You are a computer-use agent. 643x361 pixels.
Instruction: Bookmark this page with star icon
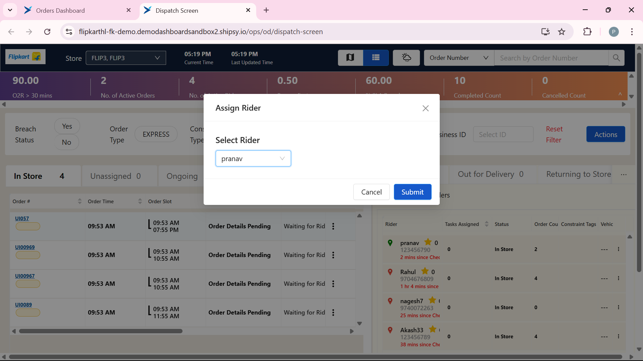562,32
